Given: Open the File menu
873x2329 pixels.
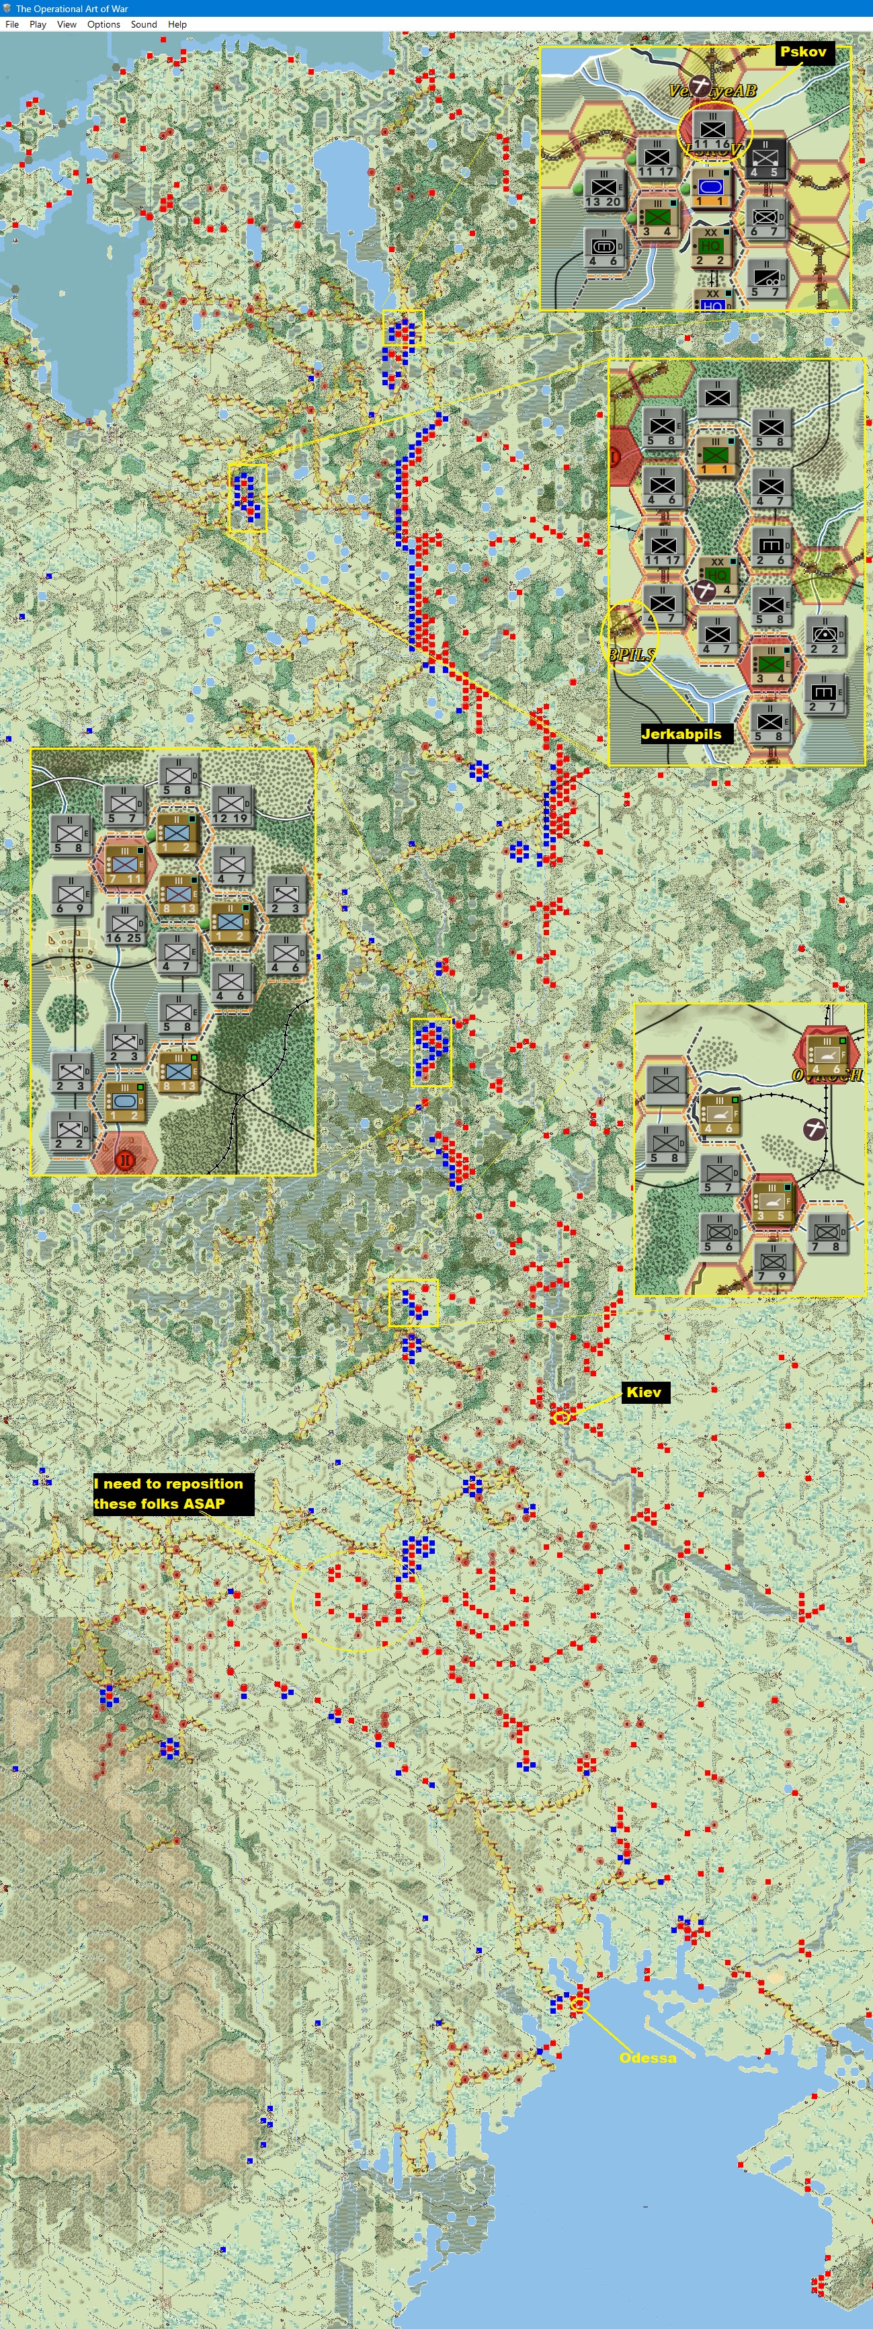Looking at the screenshot, I should [11, 24].
